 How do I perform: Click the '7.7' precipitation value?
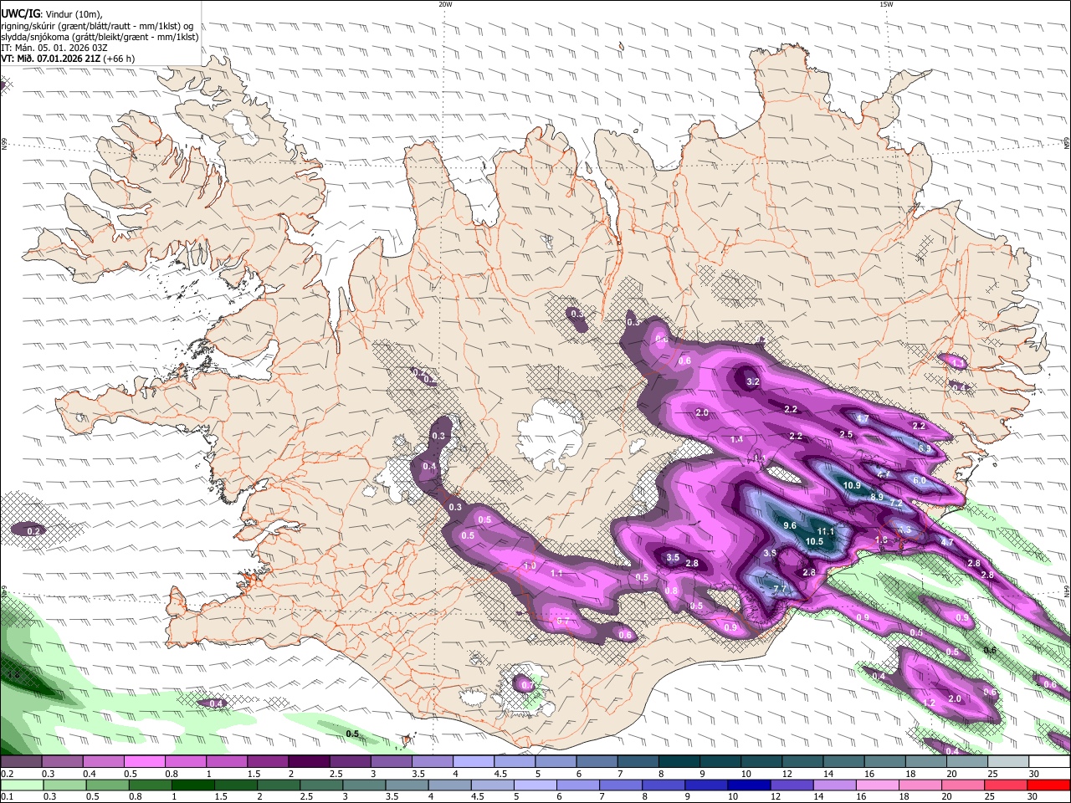[x=779, y=590]
